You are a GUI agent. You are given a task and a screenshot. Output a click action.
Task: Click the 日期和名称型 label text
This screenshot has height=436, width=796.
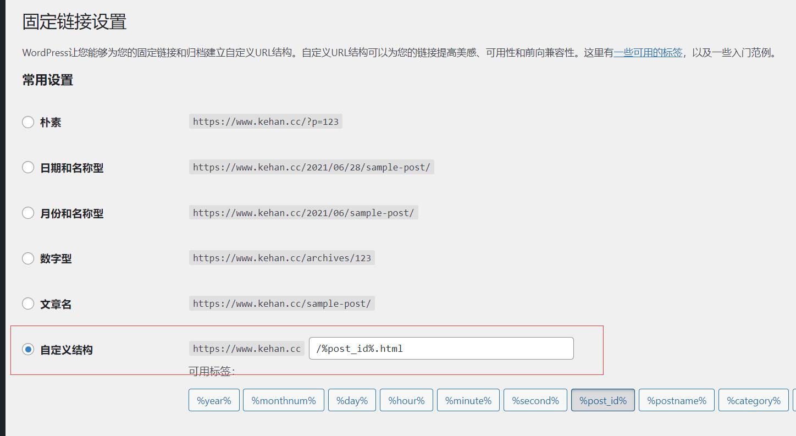tap(71, 168)
